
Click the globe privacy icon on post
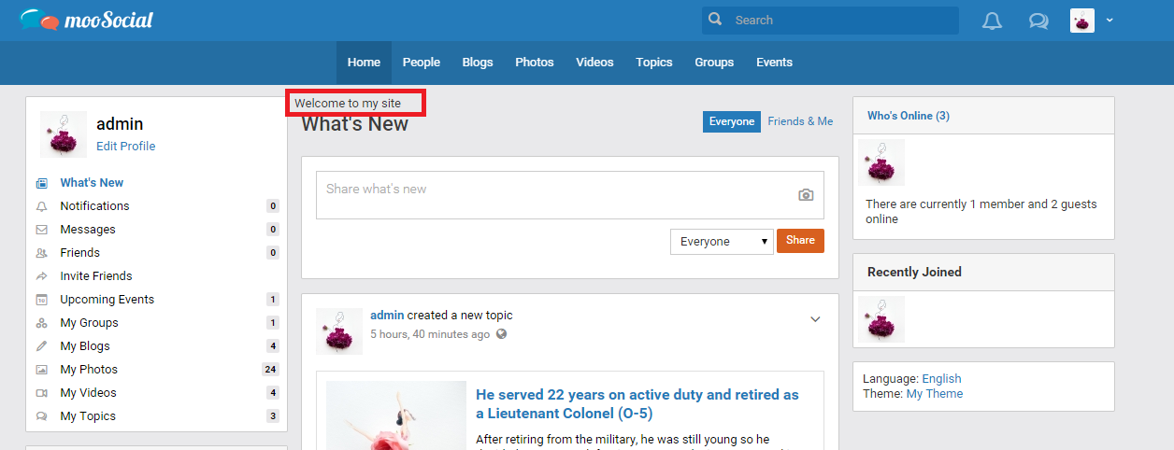coord(502,334)
